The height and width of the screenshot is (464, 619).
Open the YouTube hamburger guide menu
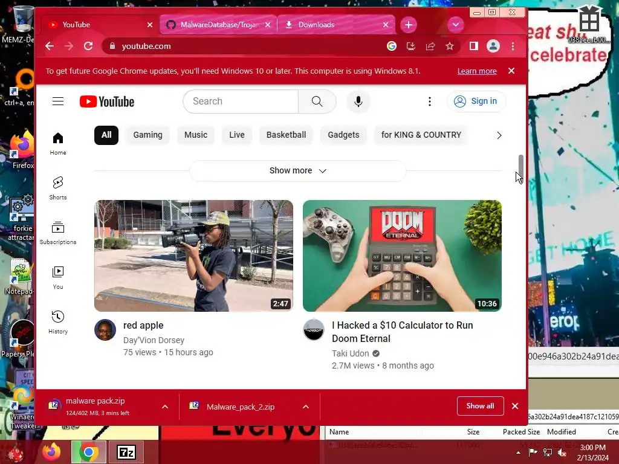(58, 101)
